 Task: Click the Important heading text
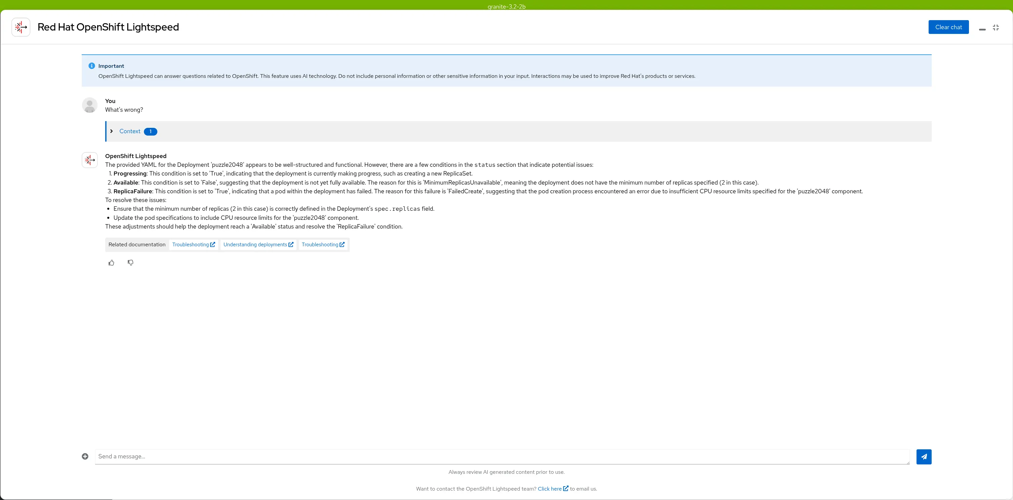[x=111, y=66]
